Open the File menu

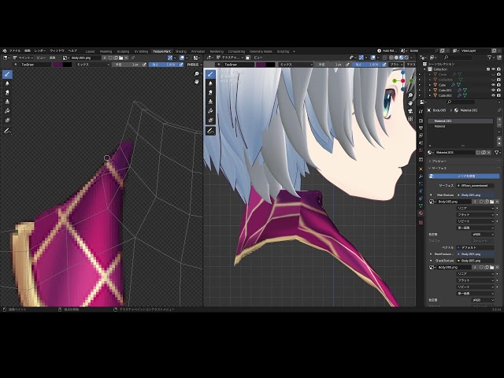[14, 50]
